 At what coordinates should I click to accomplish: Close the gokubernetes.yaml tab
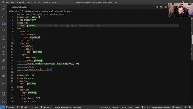coord(29,7)
